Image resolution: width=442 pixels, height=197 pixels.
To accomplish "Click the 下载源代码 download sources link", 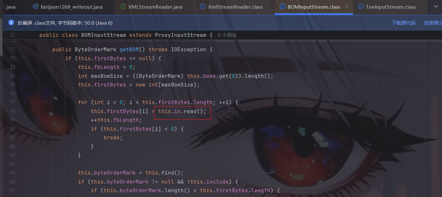I will [403, 23].
